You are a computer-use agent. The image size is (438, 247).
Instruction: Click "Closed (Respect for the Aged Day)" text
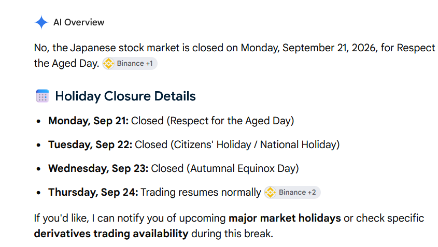click(213, 121)
